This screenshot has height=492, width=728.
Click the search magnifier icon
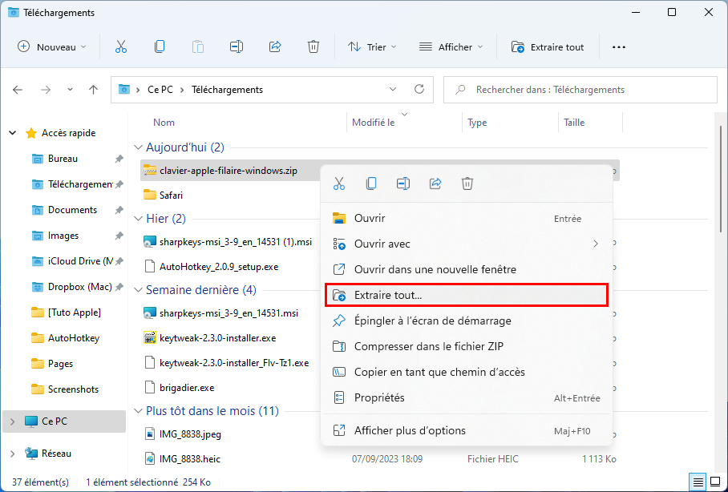click(x=460, y=90)
